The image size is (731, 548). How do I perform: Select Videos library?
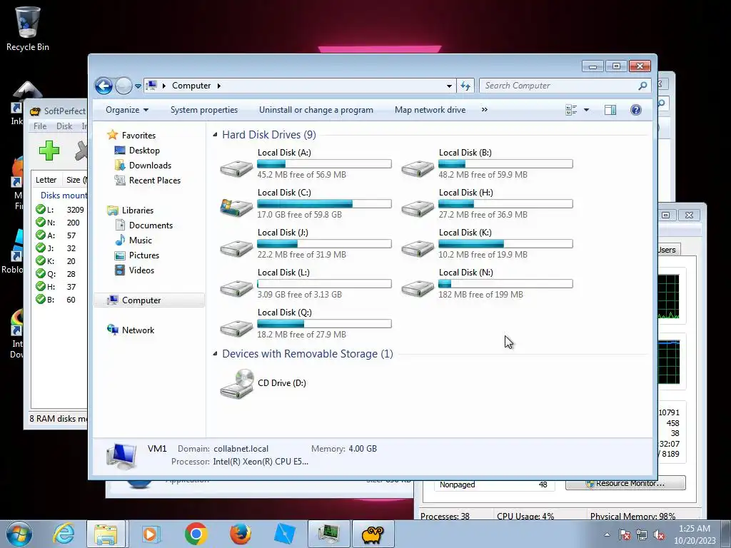[x=141, y=270]
